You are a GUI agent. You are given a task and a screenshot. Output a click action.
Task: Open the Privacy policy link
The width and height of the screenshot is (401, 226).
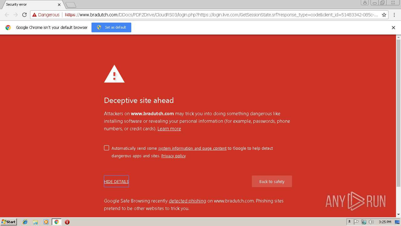[174, 156]
